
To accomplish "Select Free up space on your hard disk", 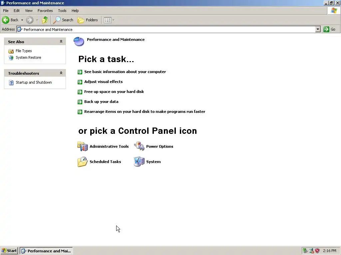I will click(114, 92).
